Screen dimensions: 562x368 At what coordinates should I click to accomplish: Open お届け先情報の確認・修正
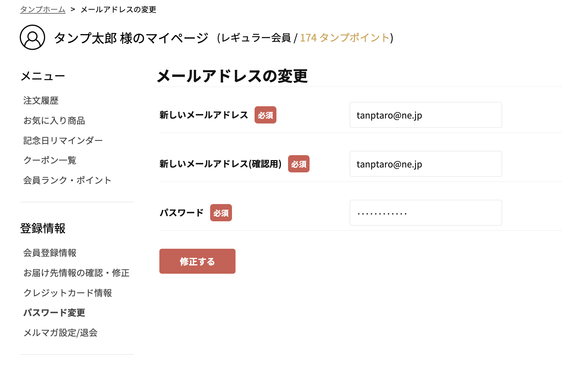point(76,273)
